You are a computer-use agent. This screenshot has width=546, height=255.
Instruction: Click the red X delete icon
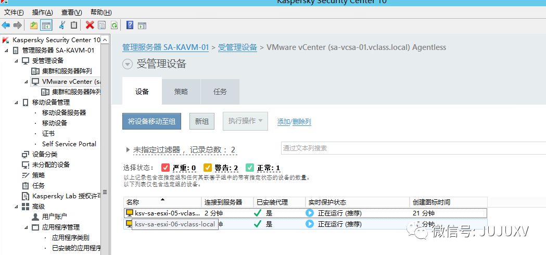click(90, 25)
